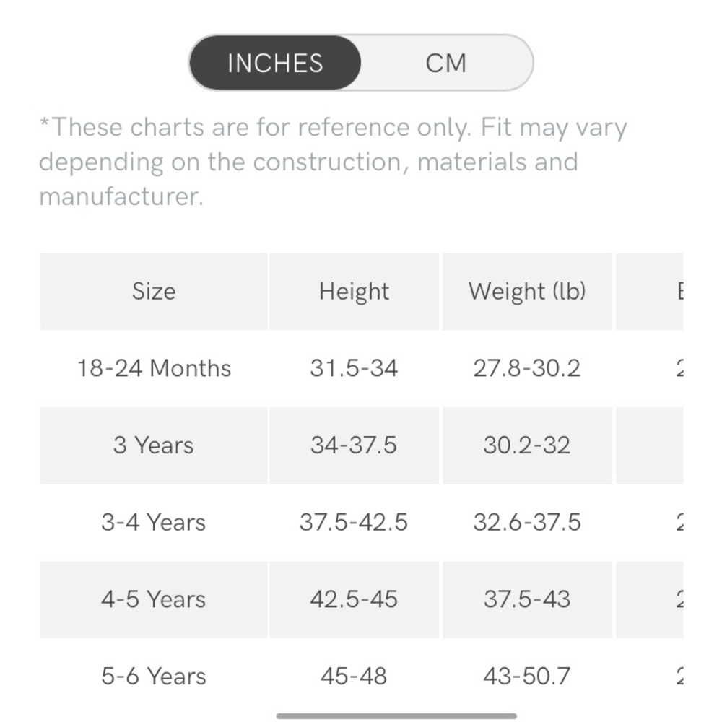Select the 3-4 Years size cell

[x=154, y=522]
